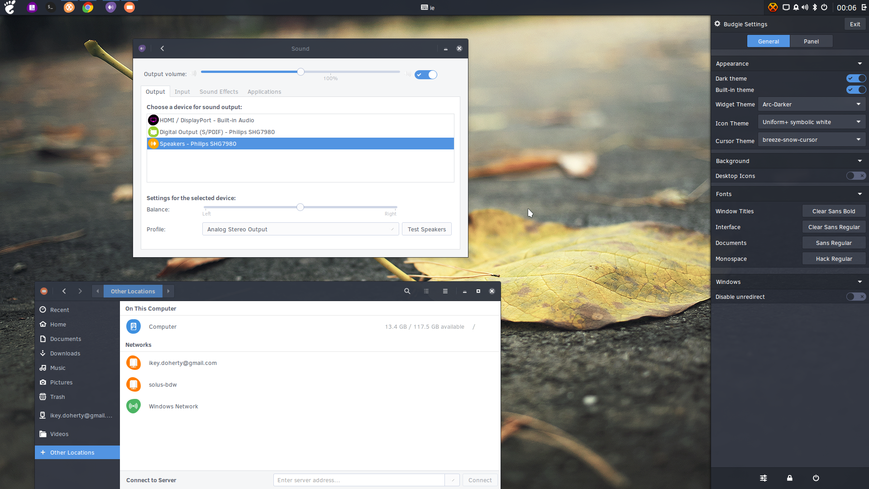Go back in Sound settings window
The width and height of the screenshot is (869, 489).
162,48
